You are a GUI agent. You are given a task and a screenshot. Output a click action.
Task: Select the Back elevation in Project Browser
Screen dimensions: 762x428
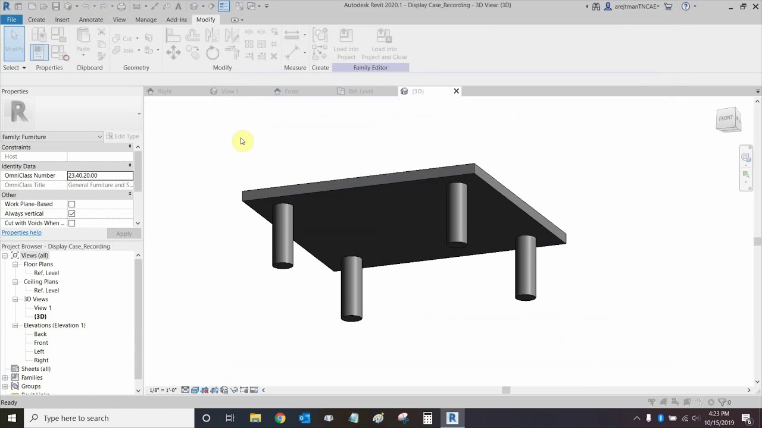coord(40,334)
